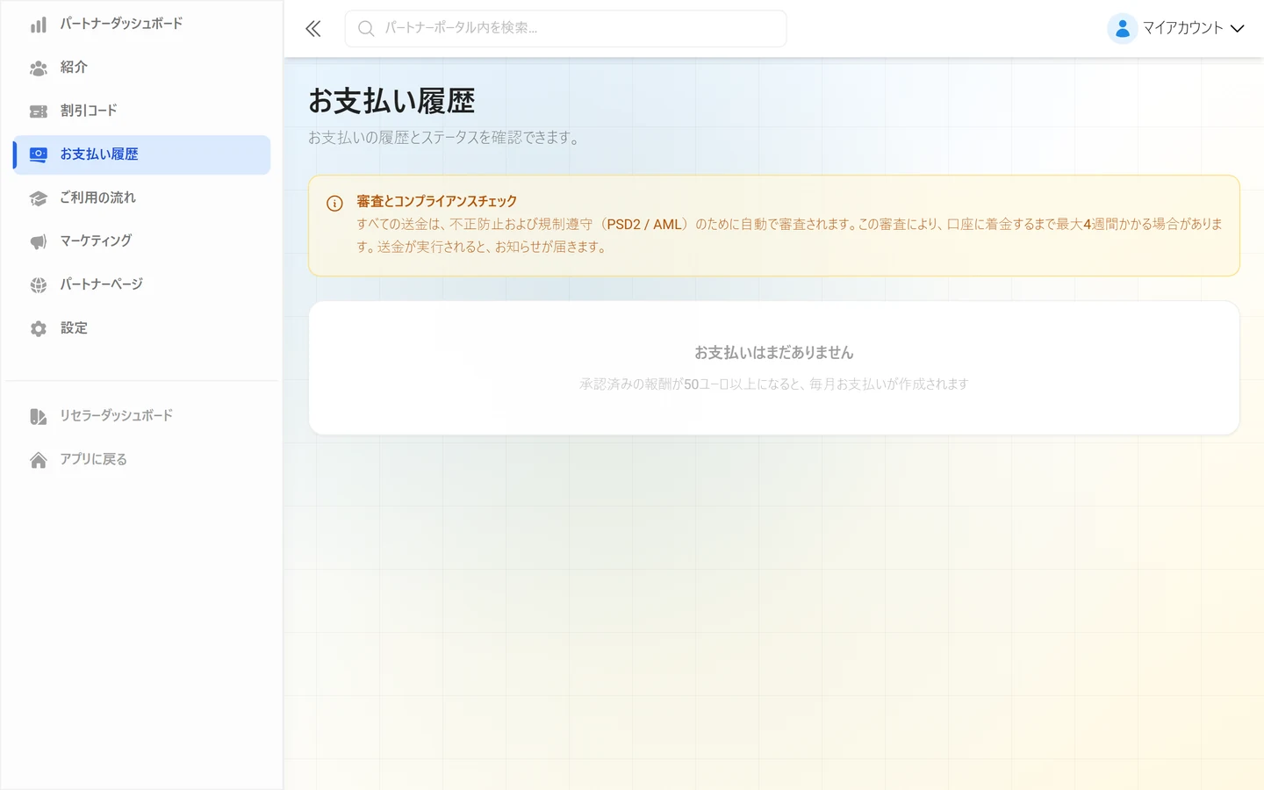Click the パートナーページ globe icon
Viewport: 1264px width, 790px height.
(x=39, y=285)
